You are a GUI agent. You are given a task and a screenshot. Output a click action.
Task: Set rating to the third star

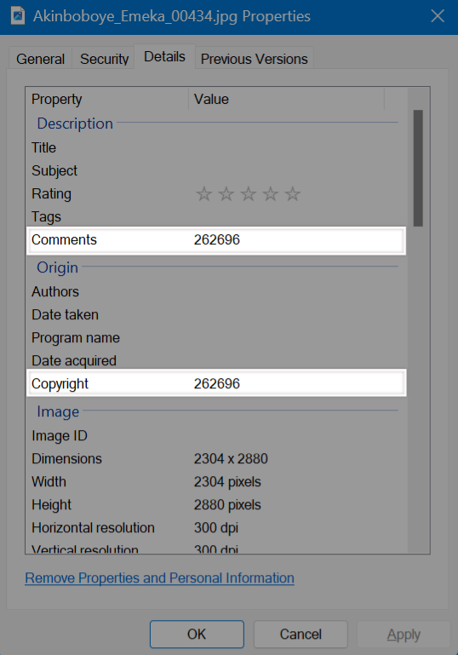pyautogui.click(x=249, y=194)
